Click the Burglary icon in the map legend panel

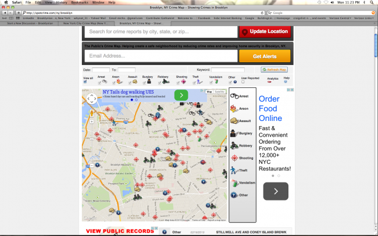pos(233,133)
